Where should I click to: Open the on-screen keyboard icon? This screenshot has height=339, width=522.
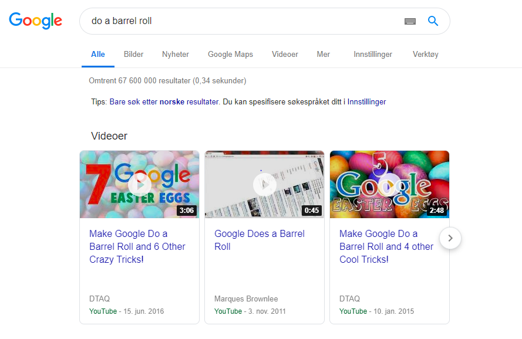(410, 21)
